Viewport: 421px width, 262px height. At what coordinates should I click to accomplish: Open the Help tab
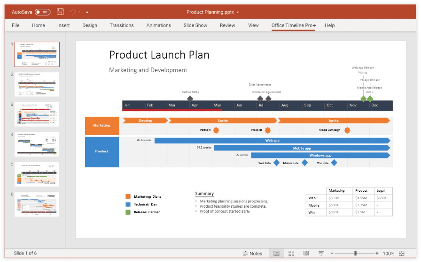click(x=329, y=25)
